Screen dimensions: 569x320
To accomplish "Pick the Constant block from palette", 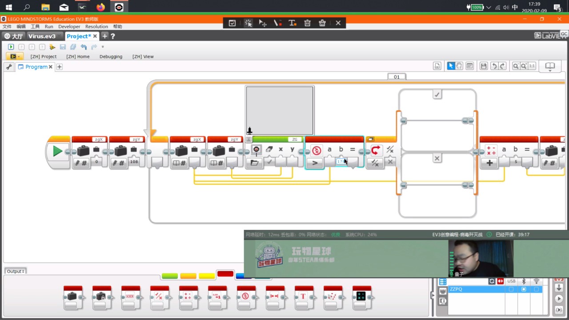I will 102,297.
